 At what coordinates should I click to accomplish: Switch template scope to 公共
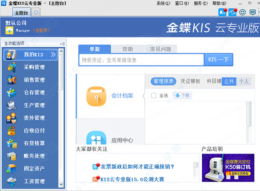pyautogui.click(x=229, y=81)
